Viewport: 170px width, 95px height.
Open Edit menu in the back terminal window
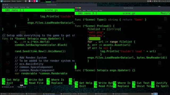tap(7, 7)
